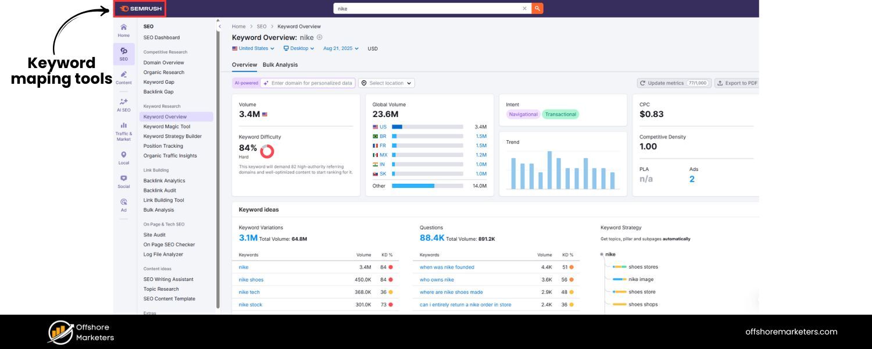The height and width of the screenshot is (349, 872).
Task: Collapse the SEO menu panel with the chevron
Action: [x=220, y=26]
